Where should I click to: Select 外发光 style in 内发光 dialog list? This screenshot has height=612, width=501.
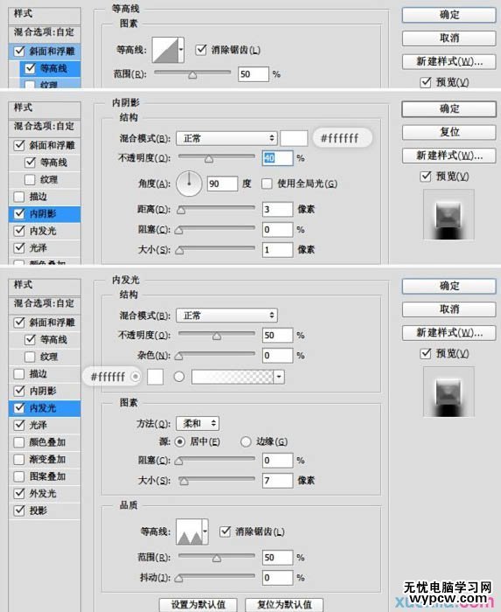(45, 493)
